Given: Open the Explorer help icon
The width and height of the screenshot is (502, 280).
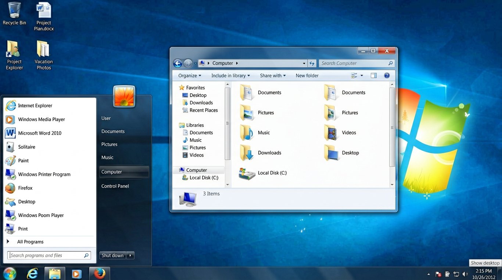Looking at the screenshot, I should [x=387, y=75].
